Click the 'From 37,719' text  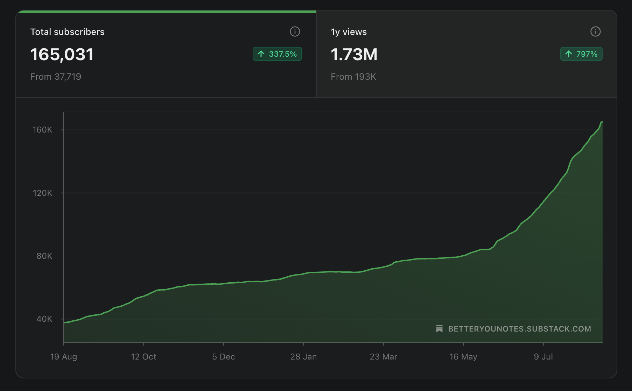[56, 77]
